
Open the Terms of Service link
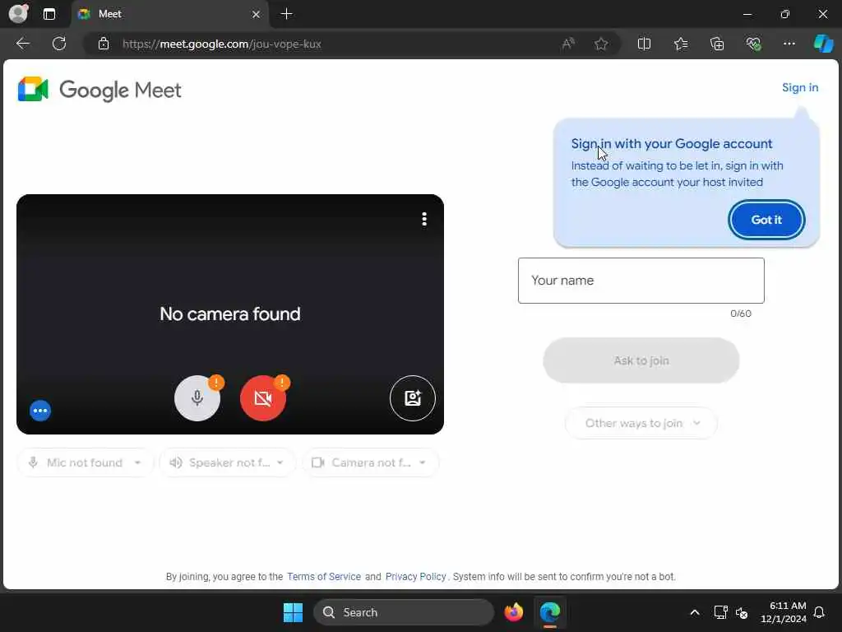click(324, 577)
